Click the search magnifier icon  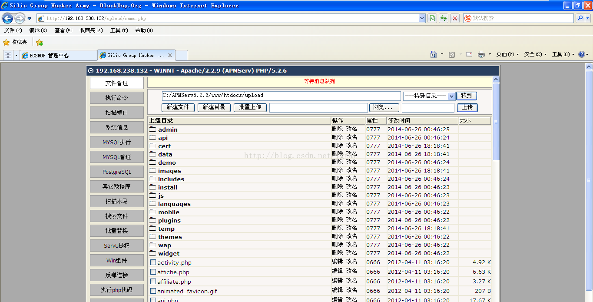tap(580, 18)
